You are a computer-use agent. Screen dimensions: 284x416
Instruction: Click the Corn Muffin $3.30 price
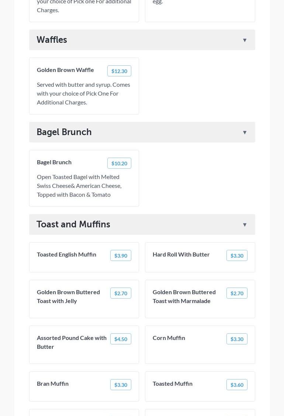coord(237,339)
